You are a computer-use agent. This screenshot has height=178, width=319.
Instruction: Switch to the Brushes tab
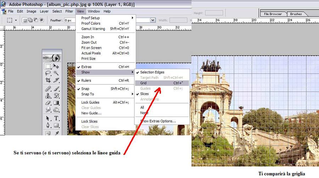coord(296,14)
